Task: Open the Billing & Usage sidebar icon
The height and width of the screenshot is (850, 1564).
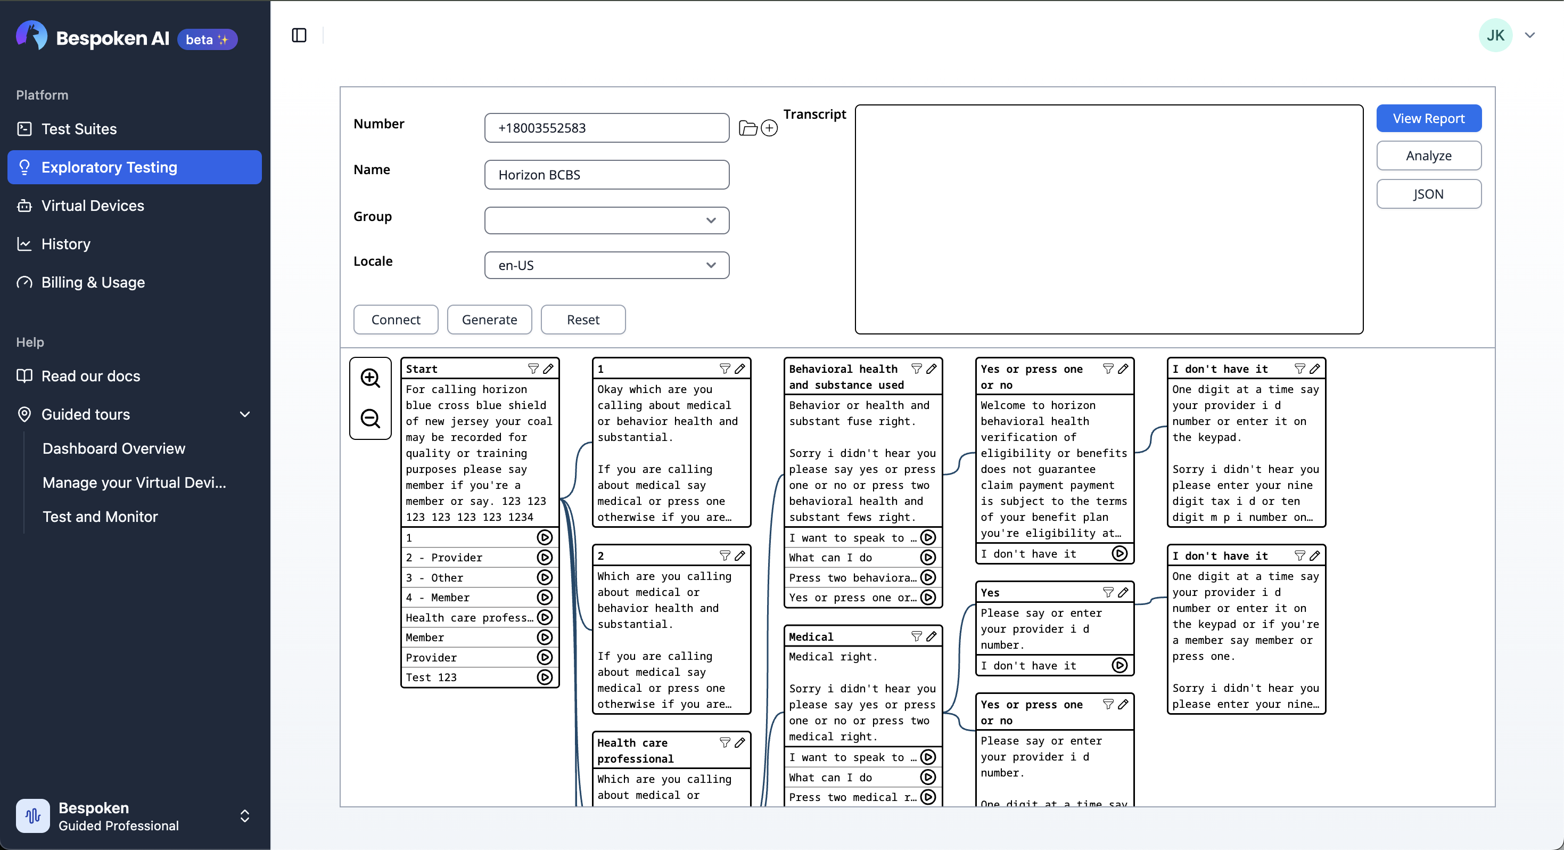Action: [24, 282]
